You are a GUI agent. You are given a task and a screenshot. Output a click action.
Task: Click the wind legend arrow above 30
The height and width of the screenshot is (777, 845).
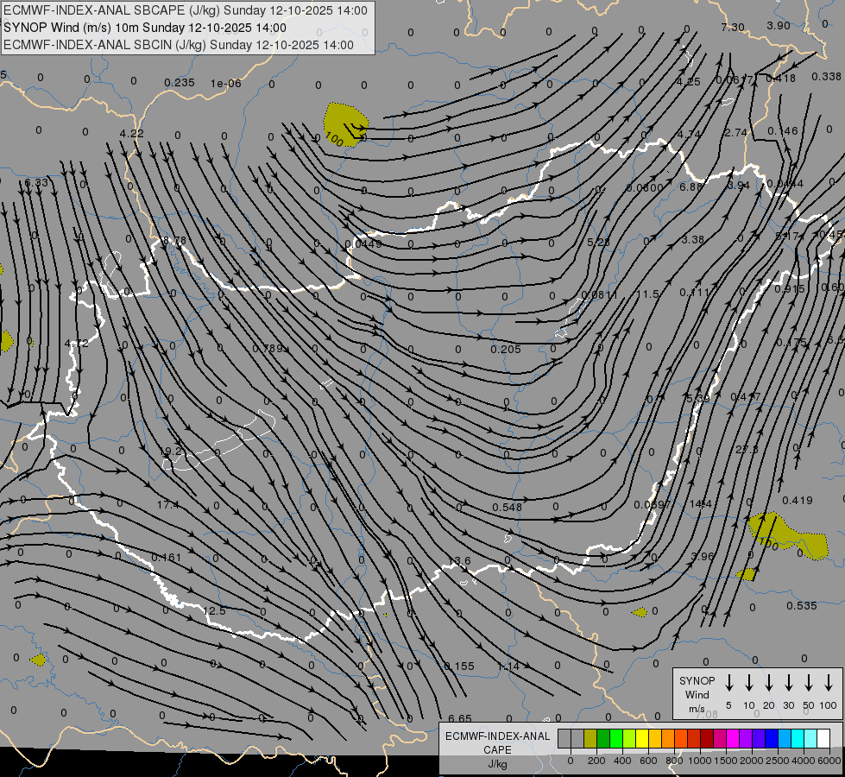click(x=788, y=683)
